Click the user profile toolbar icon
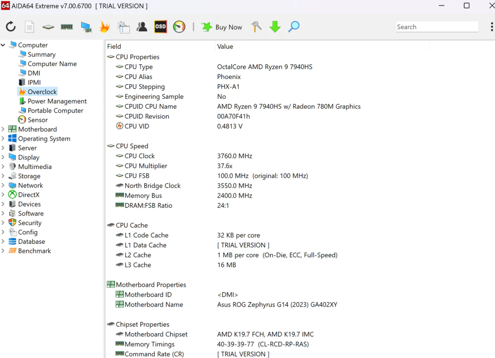This screenshot has width=495, height=358. coord(142,27)
